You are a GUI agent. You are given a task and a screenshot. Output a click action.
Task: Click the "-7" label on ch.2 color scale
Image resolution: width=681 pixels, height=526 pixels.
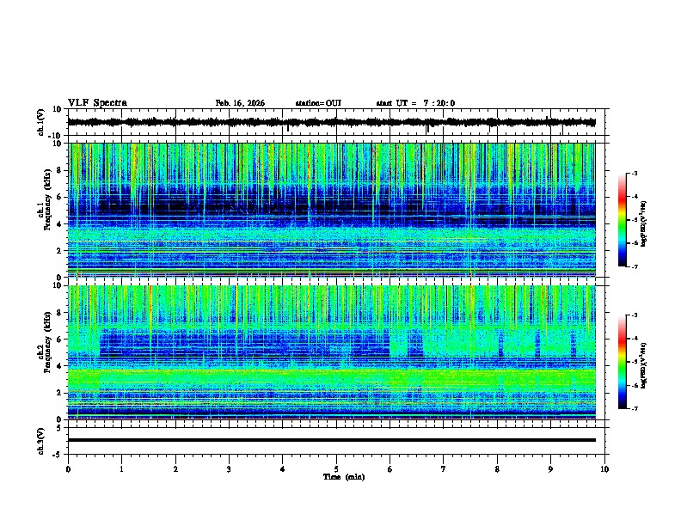634,408
